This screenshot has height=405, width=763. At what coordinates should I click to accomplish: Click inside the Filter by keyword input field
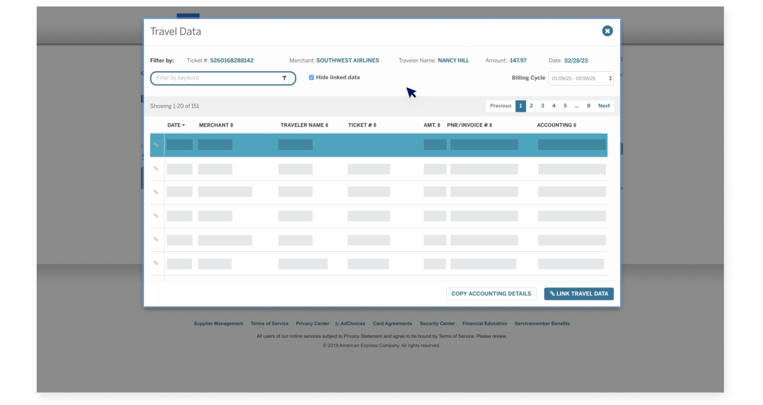[x=216, y=78]
